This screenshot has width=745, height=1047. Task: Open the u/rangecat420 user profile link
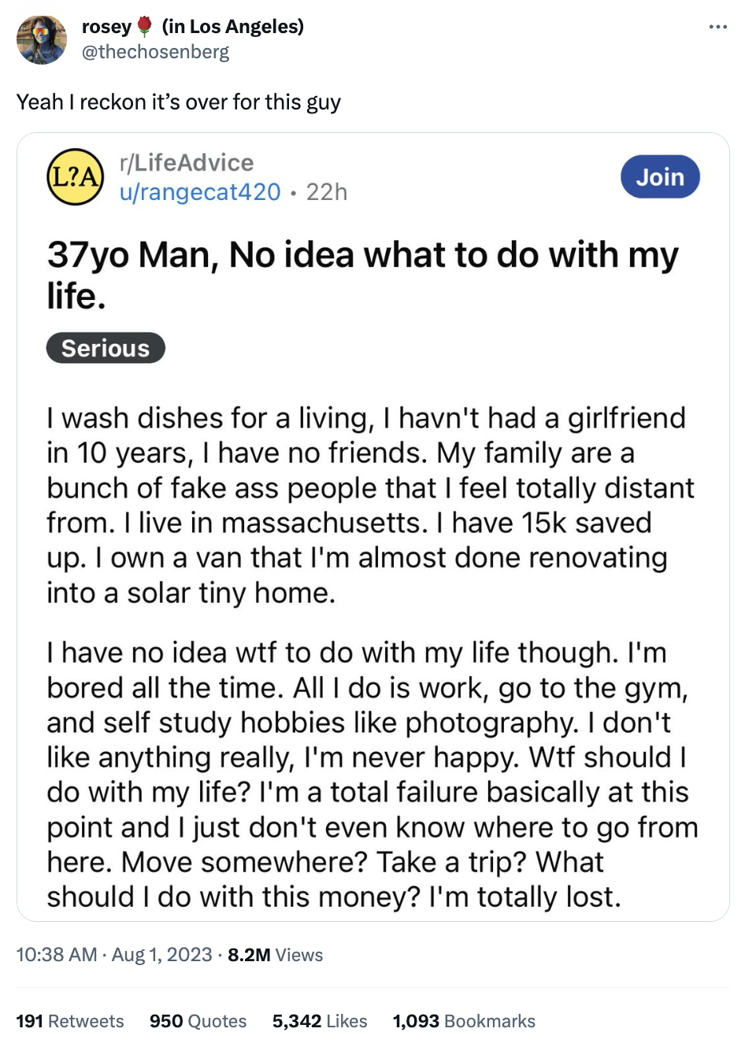click(200, 192)
